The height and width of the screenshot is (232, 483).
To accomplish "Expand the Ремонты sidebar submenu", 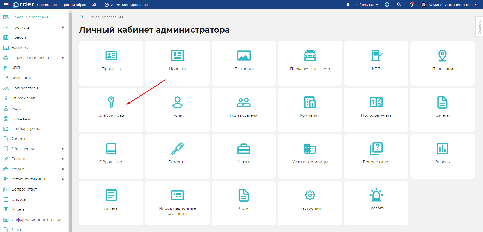I will click(63, 159).
